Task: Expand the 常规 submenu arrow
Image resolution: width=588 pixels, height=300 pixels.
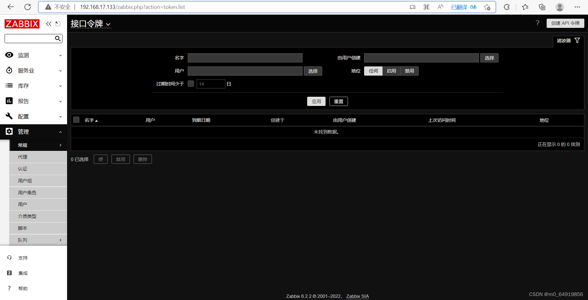Action: coord(60,145)
